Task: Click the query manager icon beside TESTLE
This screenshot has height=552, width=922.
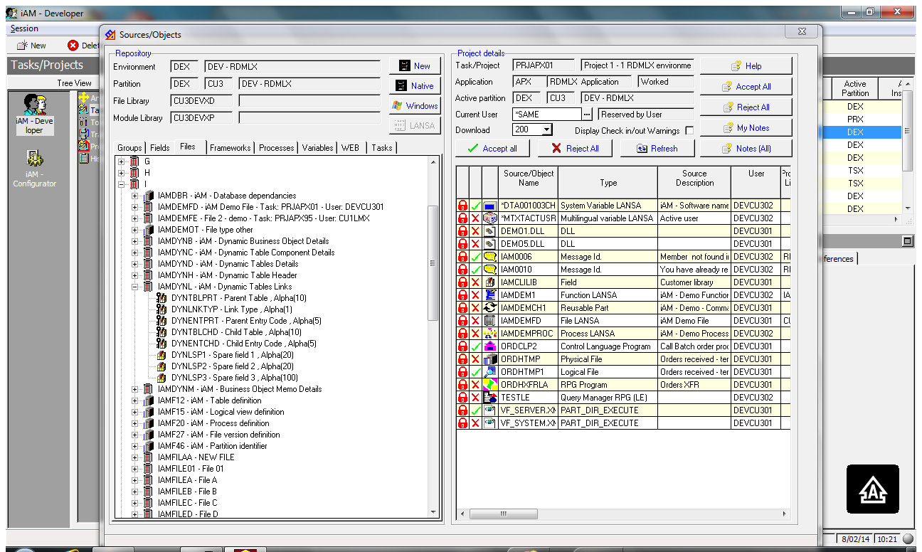Action: pyautogui.click(x=489, y=398)
